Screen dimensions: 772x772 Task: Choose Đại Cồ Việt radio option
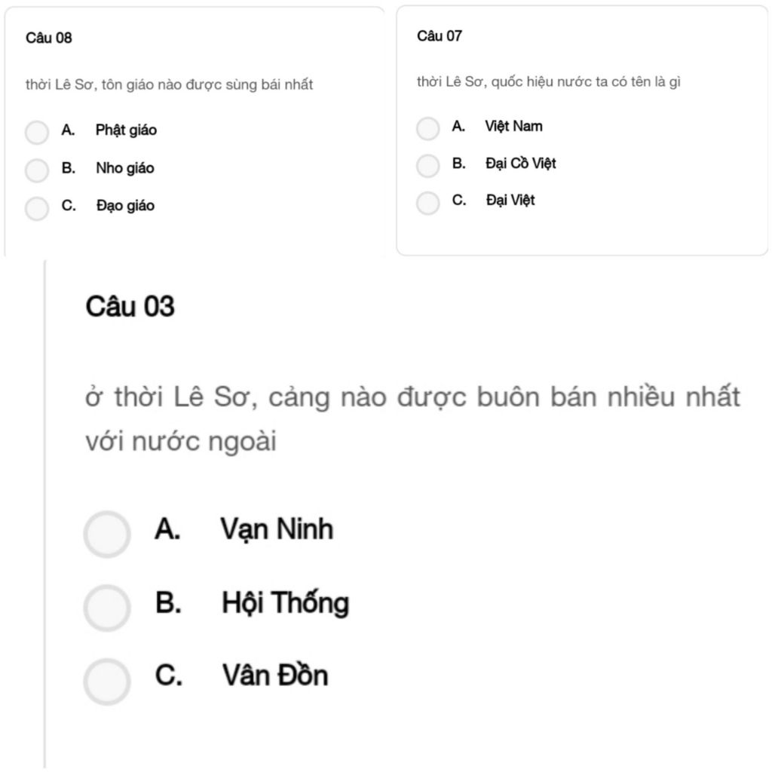click(428, 165)
